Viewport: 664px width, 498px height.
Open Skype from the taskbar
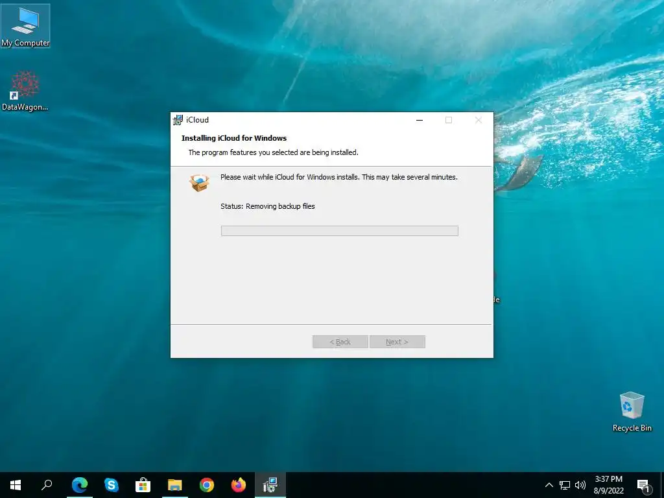tap(112, 485)
